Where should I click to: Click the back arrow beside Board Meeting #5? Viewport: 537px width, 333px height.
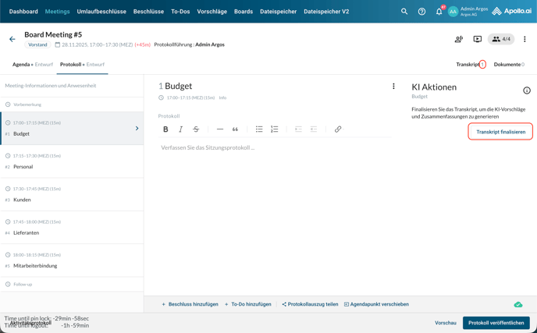pyautogui.click(x=12, y=39)
